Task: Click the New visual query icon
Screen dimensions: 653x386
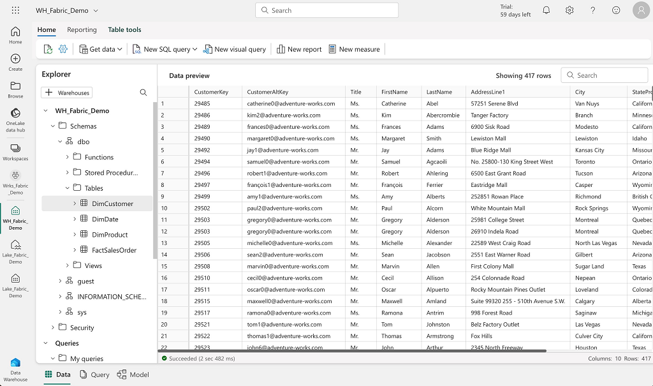Action: [207, 49]
